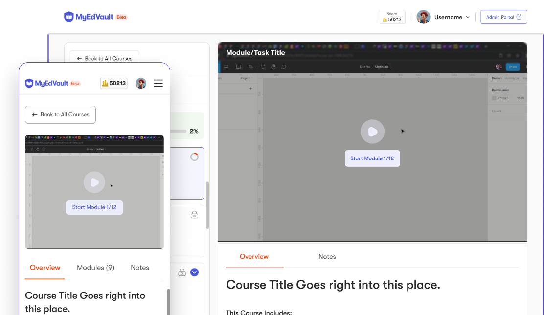Image resolution: width=544 pixels, height=315 pixels.
Task: Click the lock icon beside the blue chevron
Action: [x=182, y=272]
